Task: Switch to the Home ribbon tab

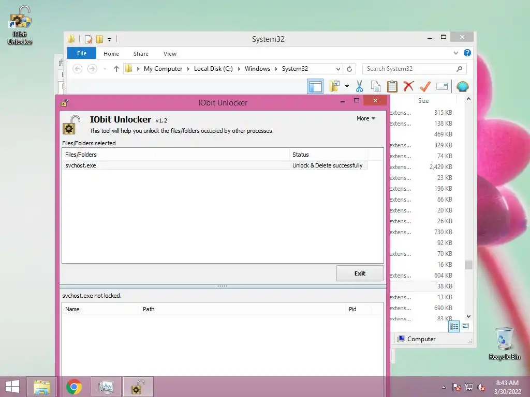Action: 111,54
